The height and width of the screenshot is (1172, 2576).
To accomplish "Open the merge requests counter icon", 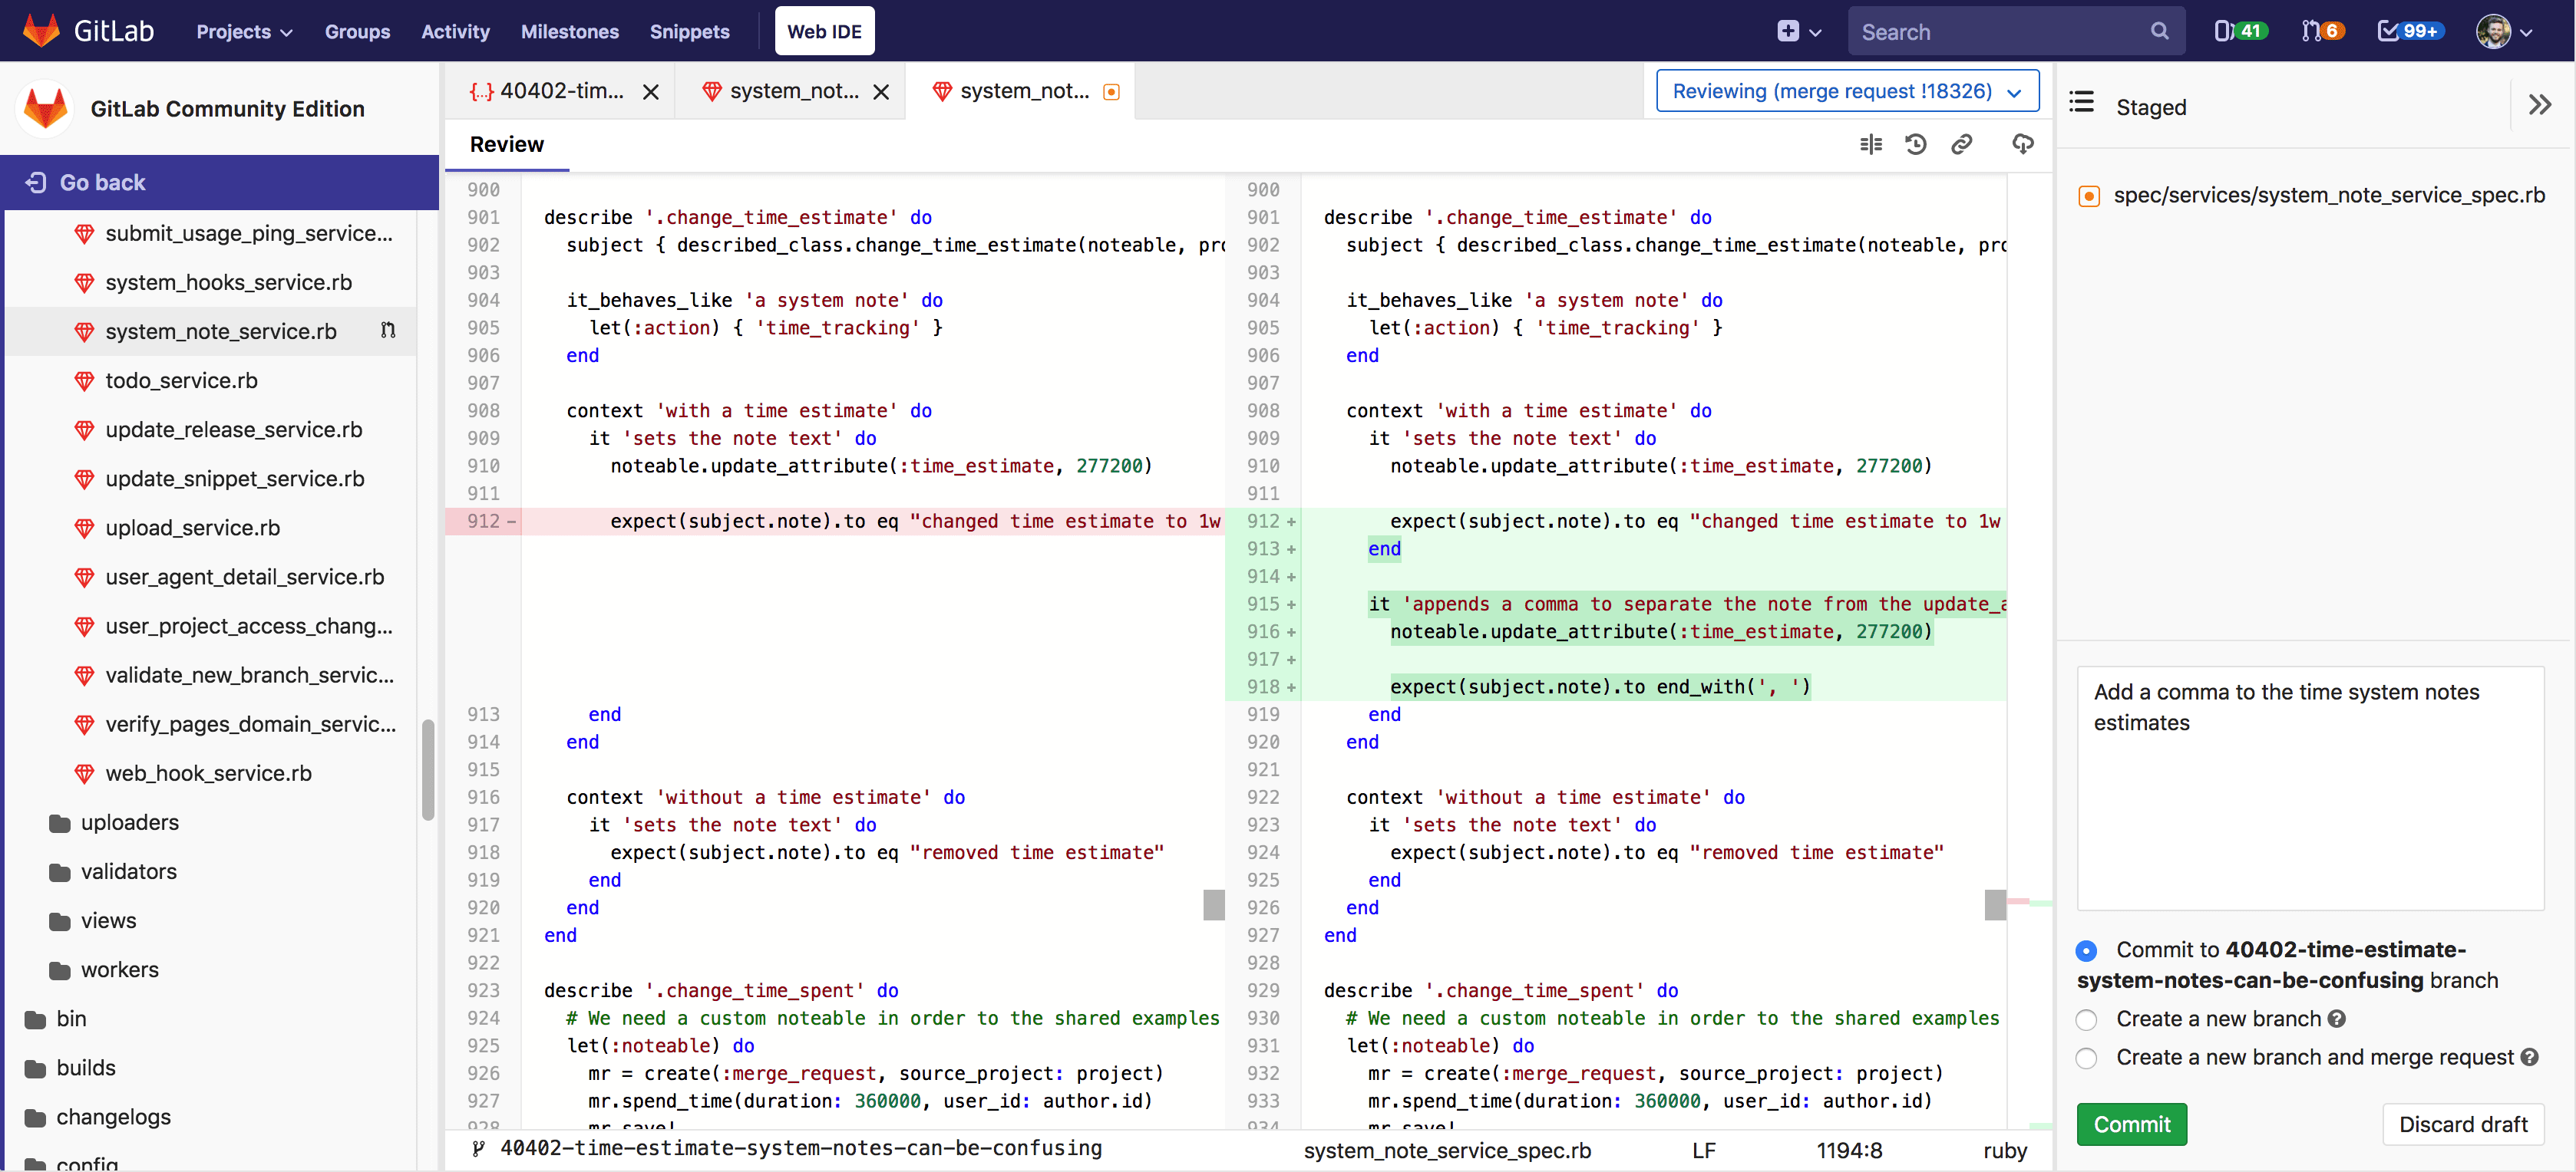I will [2321, 31].
